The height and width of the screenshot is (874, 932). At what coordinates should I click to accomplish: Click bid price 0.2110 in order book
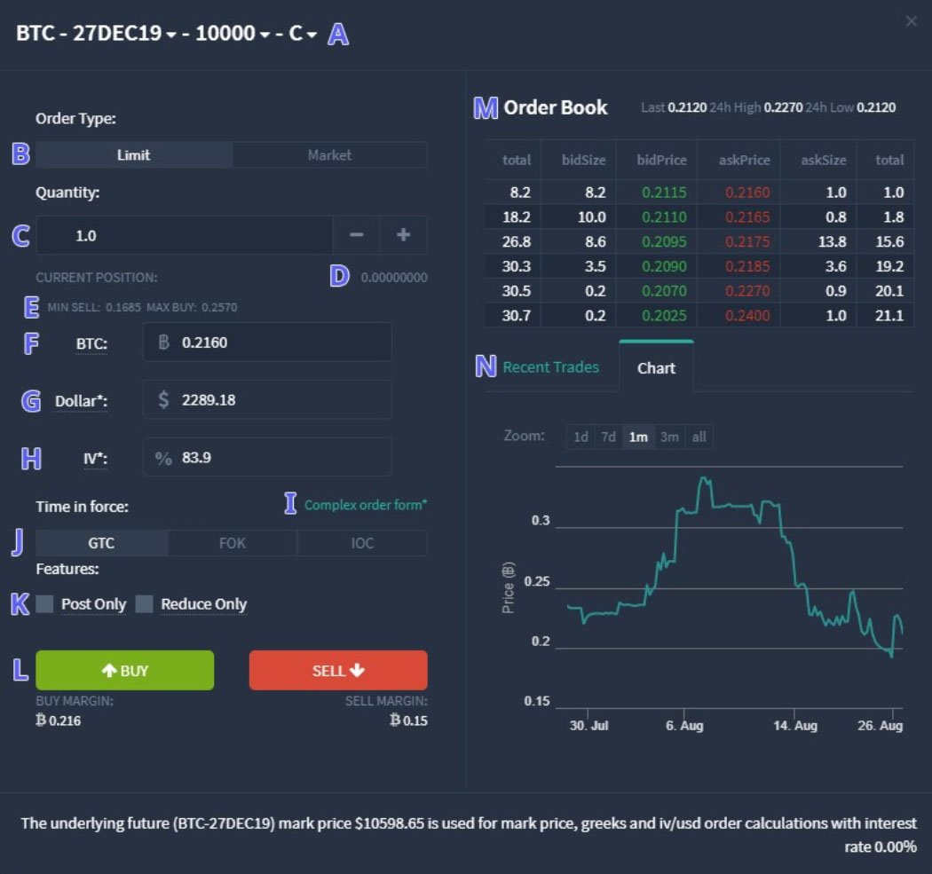664,217
